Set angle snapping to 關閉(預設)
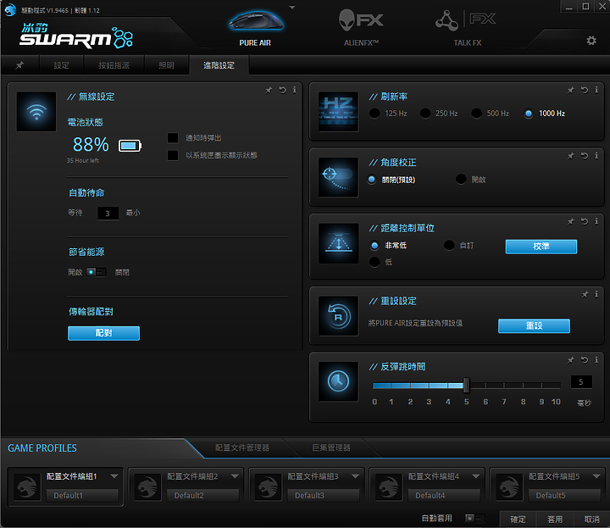The height and width of the screenshot is (528, 610). 372,180
